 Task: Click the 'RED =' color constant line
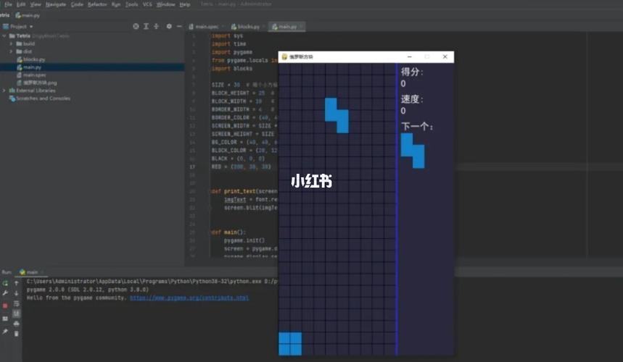241,167
